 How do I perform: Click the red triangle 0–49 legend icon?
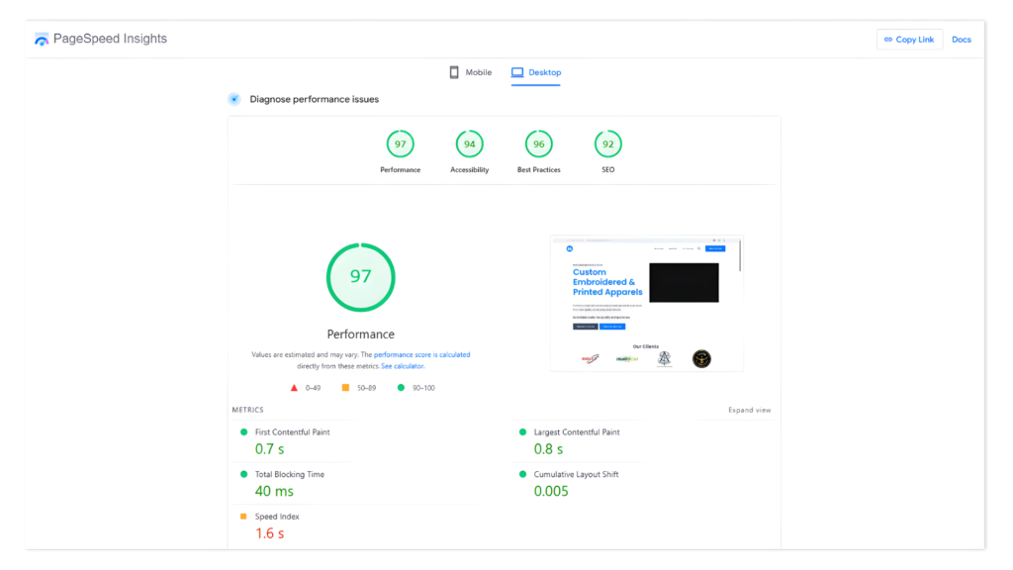294,388
